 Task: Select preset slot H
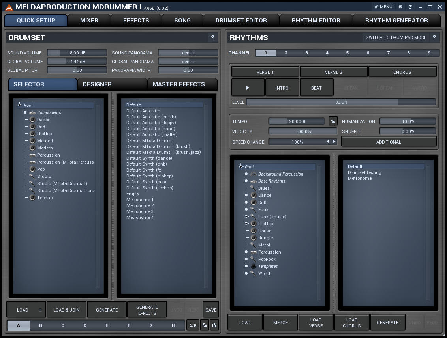pyautogui.click(x=173, y=325)
